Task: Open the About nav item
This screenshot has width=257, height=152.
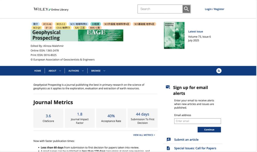Action: click(52, 71)
